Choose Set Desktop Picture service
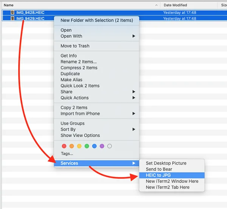The image size is (227, 209). pyautogui.click(x=172, y=163)
